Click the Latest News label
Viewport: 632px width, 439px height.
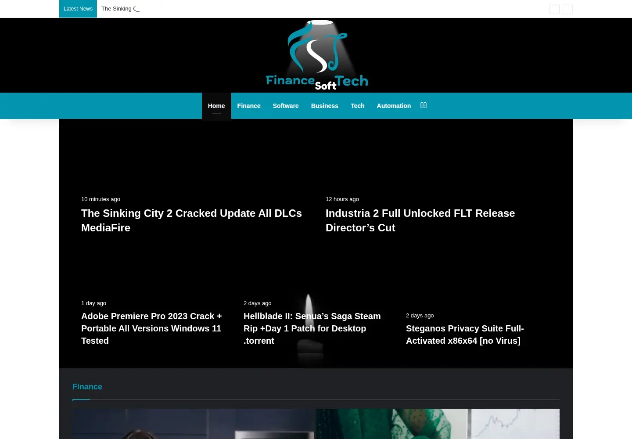(x=78, y=9)
